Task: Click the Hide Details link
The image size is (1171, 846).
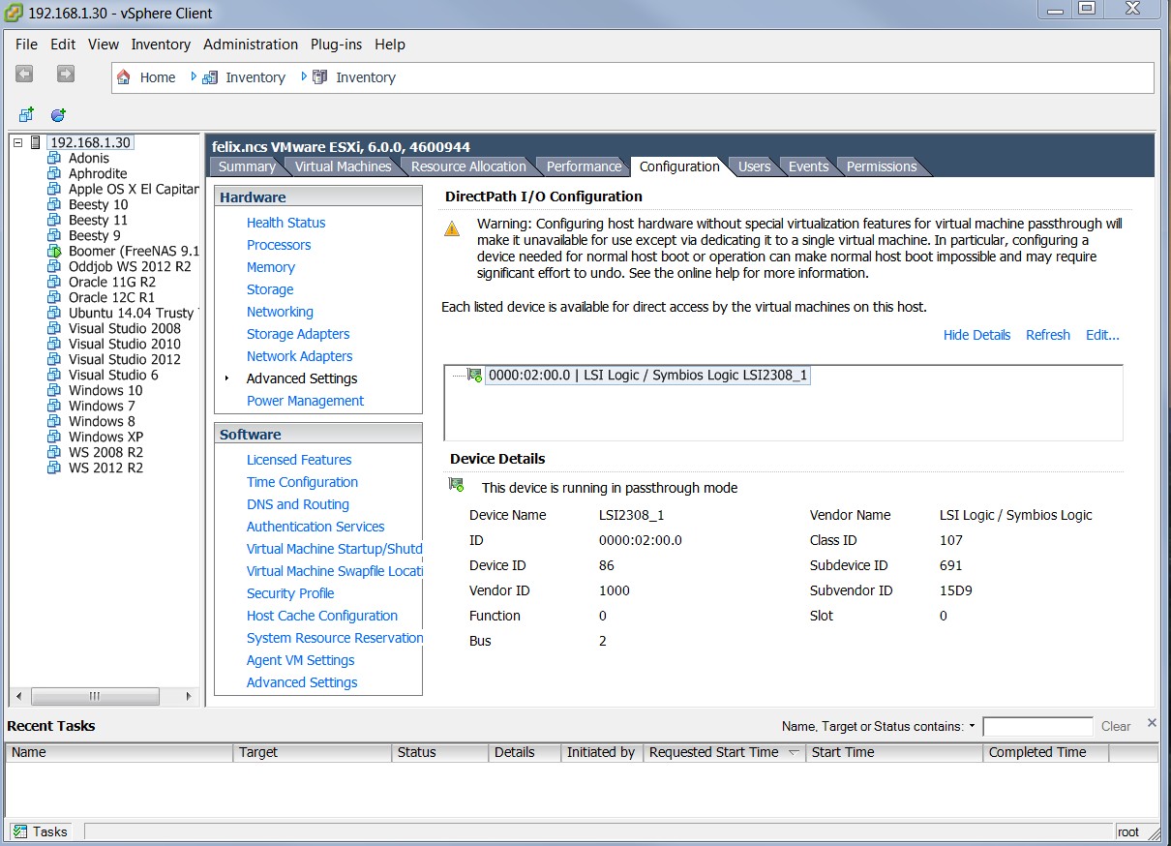Action: [x=976, y=335]
